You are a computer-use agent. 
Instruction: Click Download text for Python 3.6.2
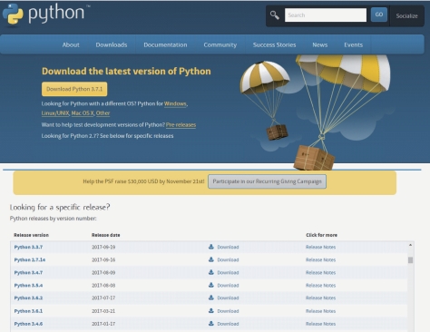tap(228, 298)
